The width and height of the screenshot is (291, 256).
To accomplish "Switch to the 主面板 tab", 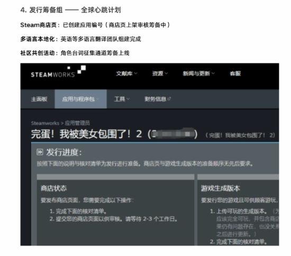I will click(39, 99).
